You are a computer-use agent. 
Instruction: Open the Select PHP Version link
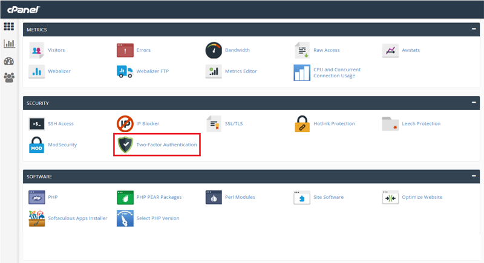tap(158, 218)
